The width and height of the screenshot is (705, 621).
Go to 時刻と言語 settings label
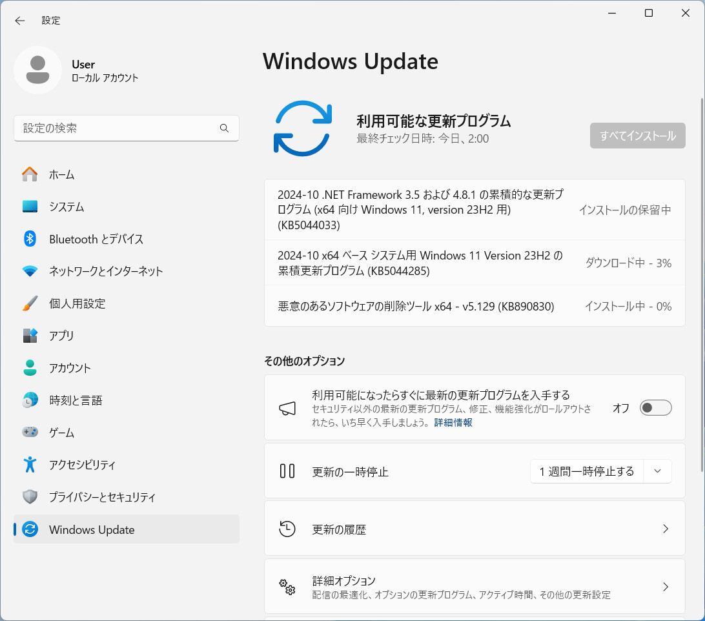[x=76, y=400]
